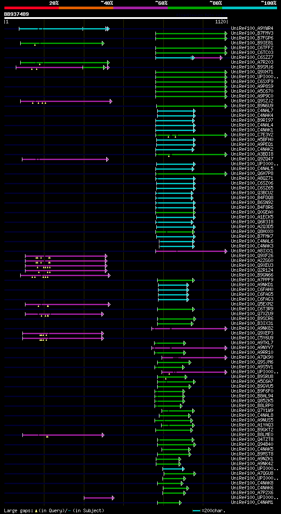Viewport: 281px width, 514px height.
Task: Select label UniRef100_Q2R124
Action: pyautogui.click(x=252, y=270)
